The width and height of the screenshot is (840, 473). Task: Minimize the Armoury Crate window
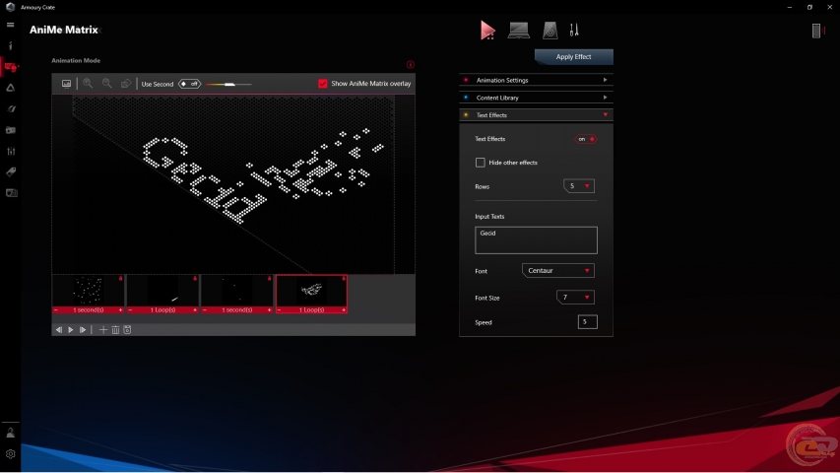click(x=790, y=7)
